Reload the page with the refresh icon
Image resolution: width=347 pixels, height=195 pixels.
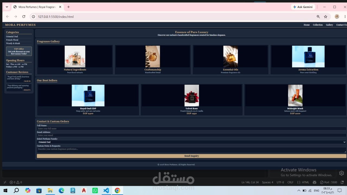coord(24,17)
